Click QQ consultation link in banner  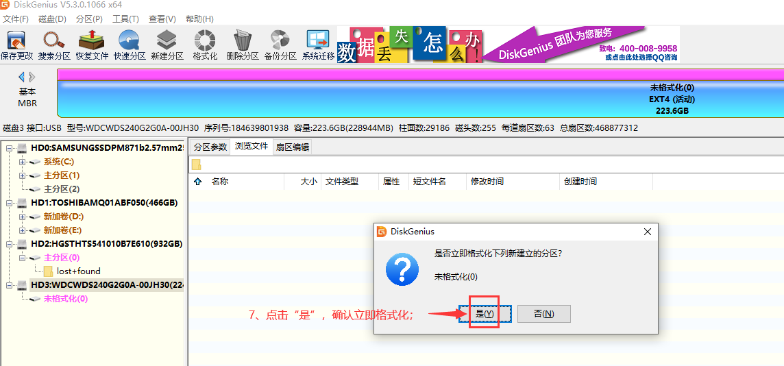click(x=641, y=58)
